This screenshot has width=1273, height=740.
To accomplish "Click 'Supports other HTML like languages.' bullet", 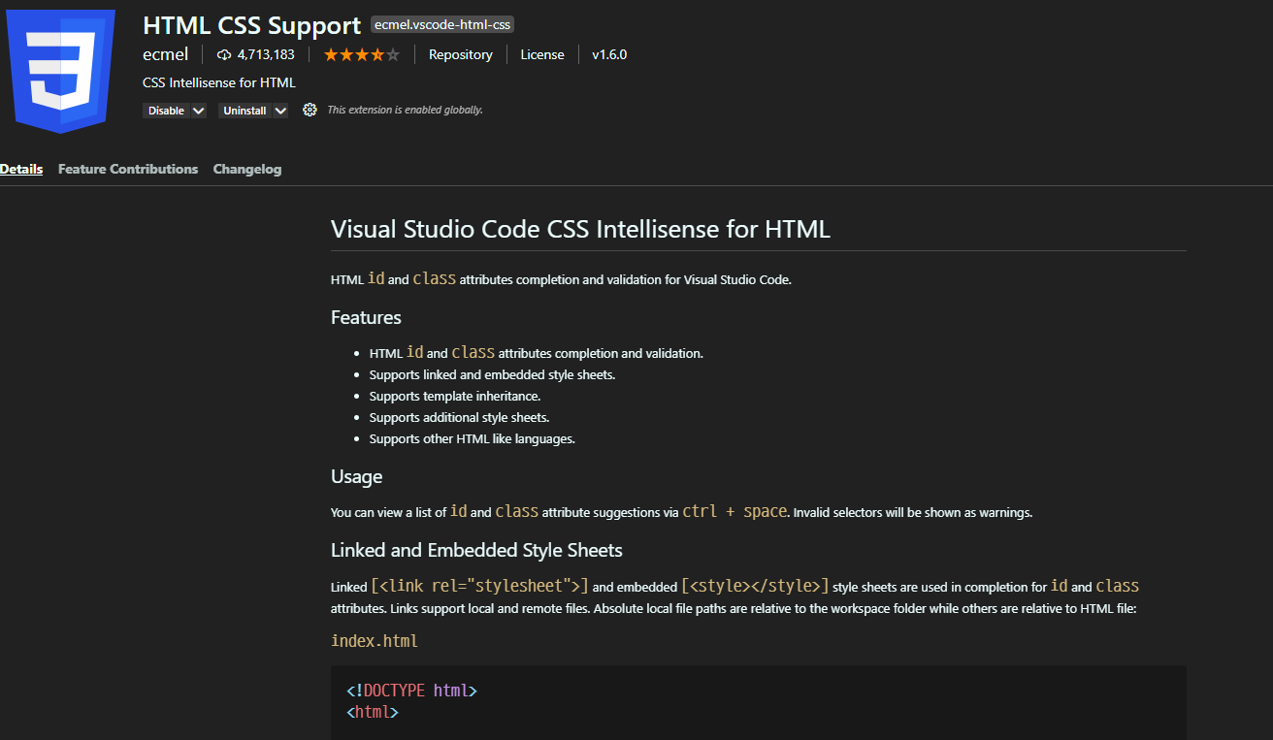I will coord(473,438).
